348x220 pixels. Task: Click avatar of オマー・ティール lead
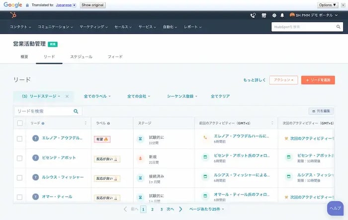35,197
